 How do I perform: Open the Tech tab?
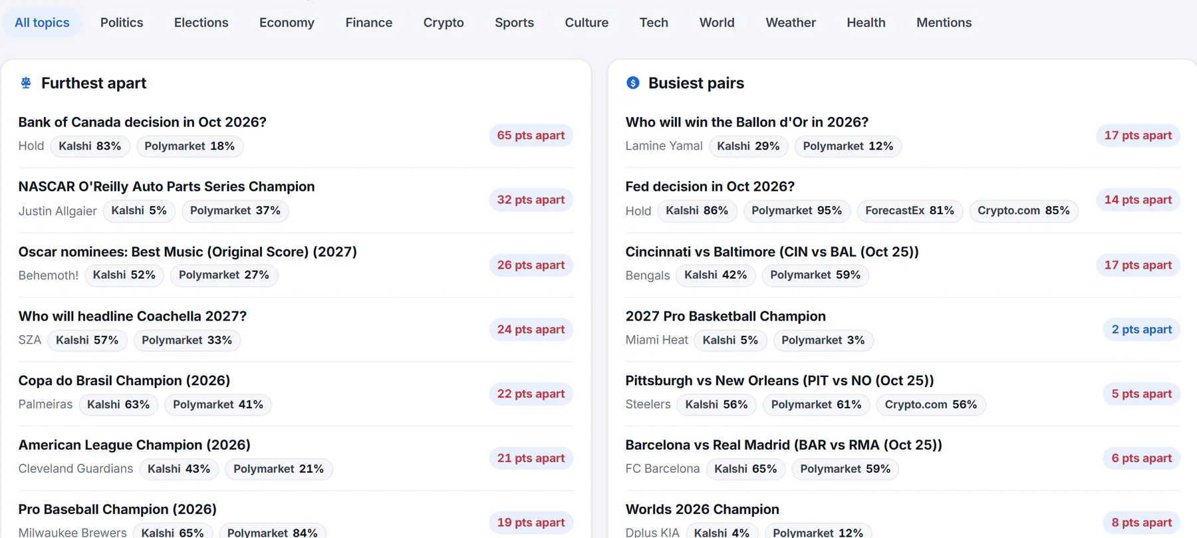coord(654,23)
